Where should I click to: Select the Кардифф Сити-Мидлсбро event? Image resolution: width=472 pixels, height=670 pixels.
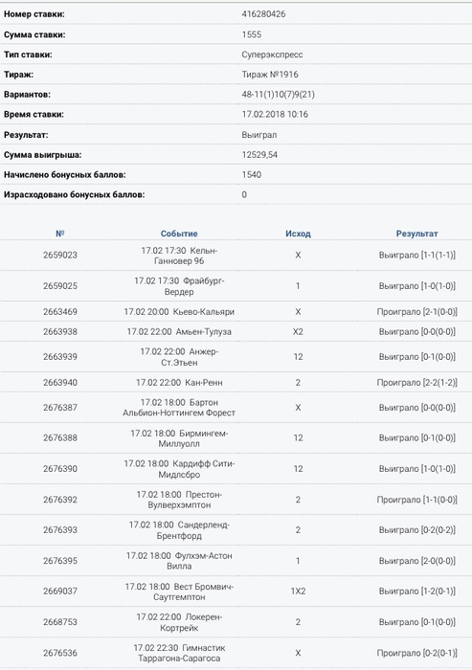(x=179, y=469)
